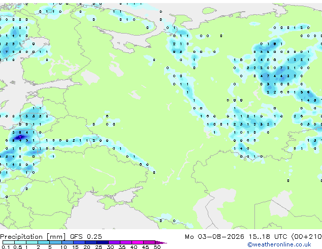Image resolution: width=322 pixels, height=249 pixels.
Task: Click the legend value label '40'
Action: 134,247
